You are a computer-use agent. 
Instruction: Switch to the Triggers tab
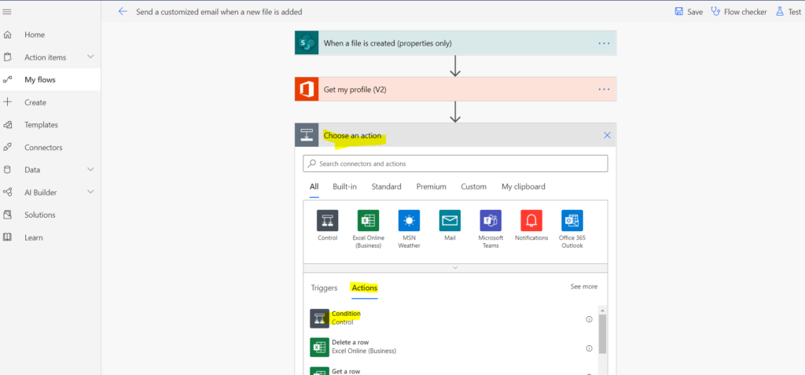(x=324, y=288)
